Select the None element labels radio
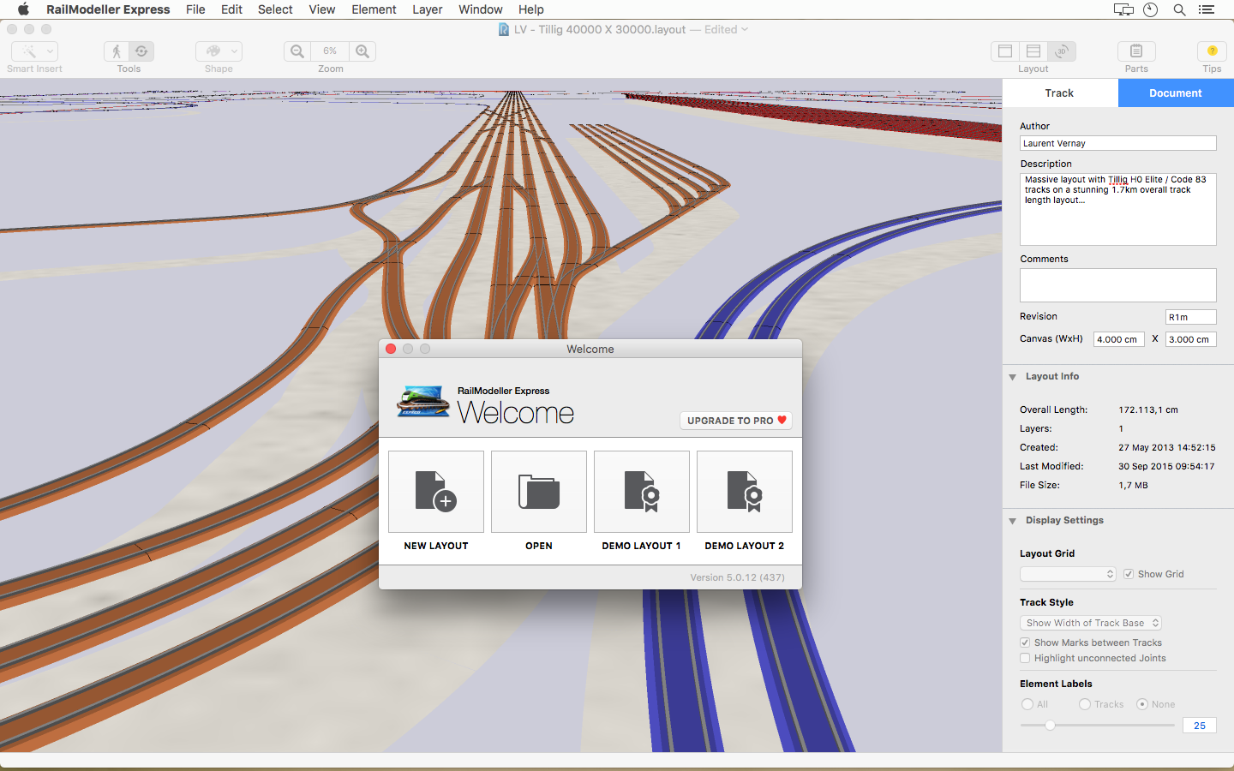 coord(1142,704)
